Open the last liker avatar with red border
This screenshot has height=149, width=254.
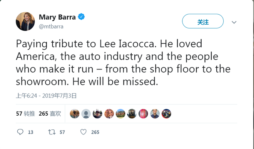166,114
